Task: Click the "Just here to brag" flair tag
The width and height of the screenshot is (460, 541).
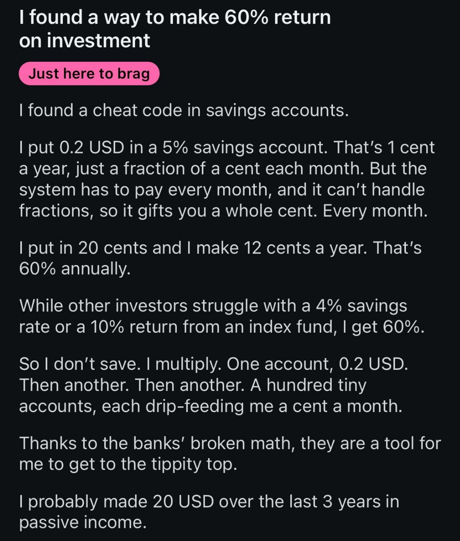Action: [89, 74]
